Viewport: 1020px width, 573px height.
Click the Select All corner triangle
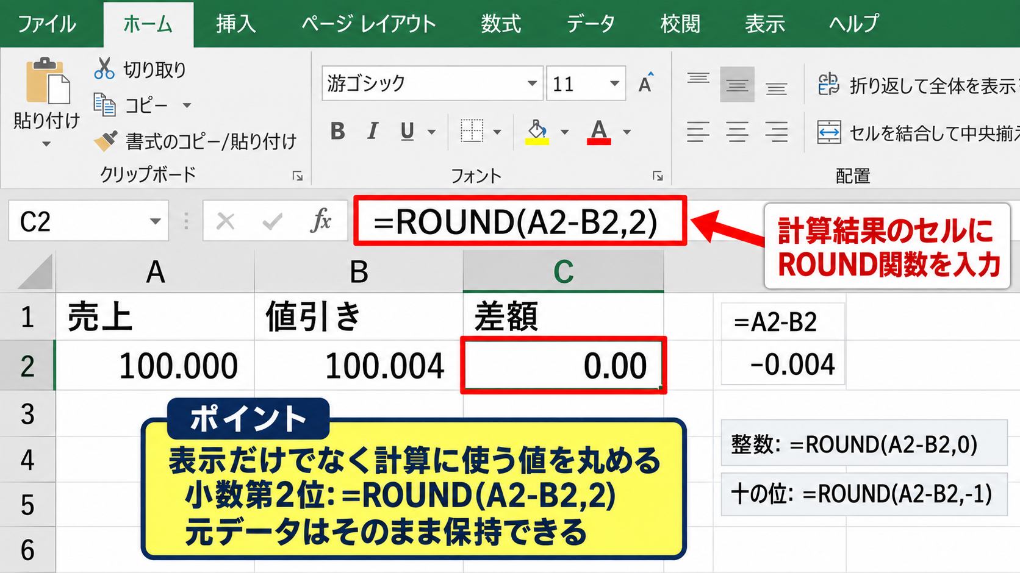pos(35,272)
